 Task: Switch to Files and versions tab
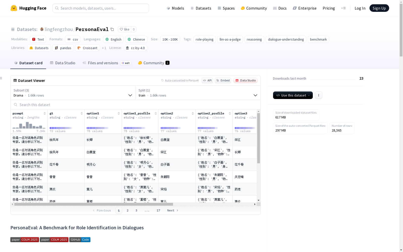pos(107,63)
